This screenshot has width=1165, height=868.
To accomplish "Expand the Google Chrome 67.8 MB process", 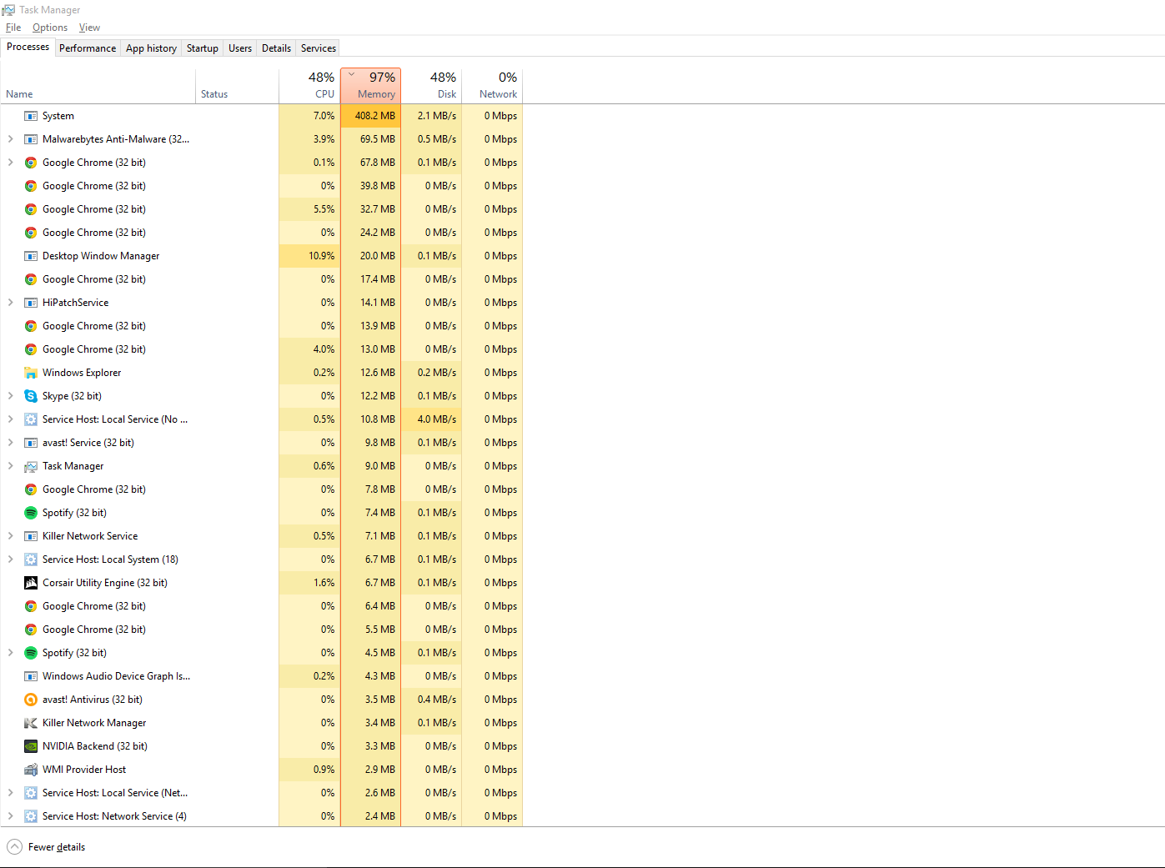I will click(x=10, y=163).
